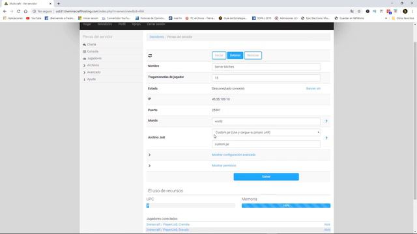Click the Reiniciar server button
Viewport: 417px width, 234px height.
(253, 55)
